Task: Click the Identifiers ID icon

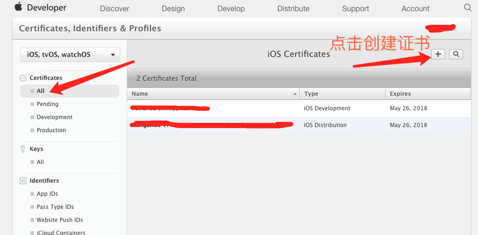Action: (22, 181)
